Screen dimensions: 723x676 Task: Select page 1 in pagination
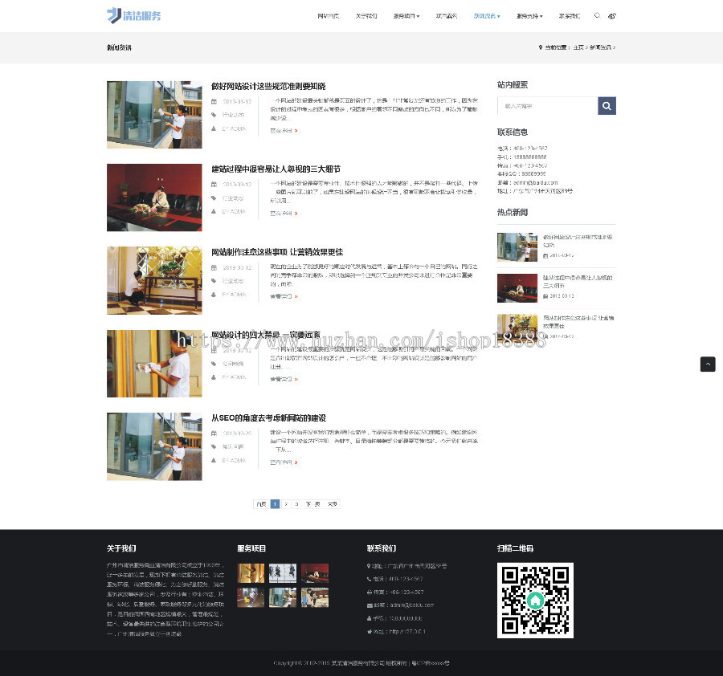tap(275, 504)
